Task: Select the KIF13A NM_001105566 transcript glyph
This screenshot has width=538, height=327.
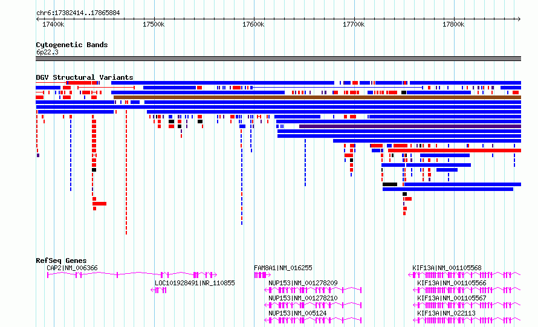Action: pos(467,290)
